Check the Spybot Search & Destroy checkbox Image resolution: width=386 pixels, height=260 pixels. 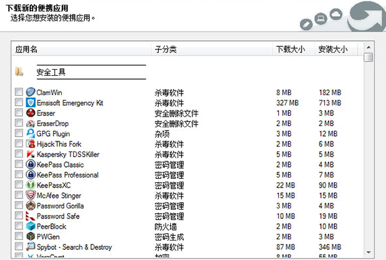click(x=19, y=247)
